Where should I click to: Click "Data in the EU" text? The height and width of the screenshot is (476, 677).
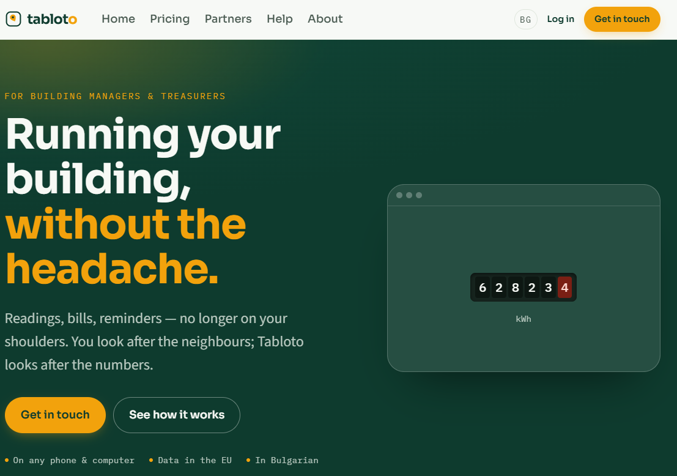click(194, 461)
